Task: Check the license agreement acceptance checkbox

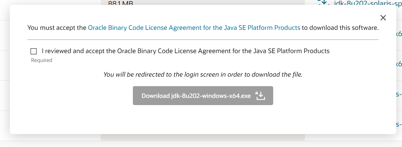Action: coord(34,51)
